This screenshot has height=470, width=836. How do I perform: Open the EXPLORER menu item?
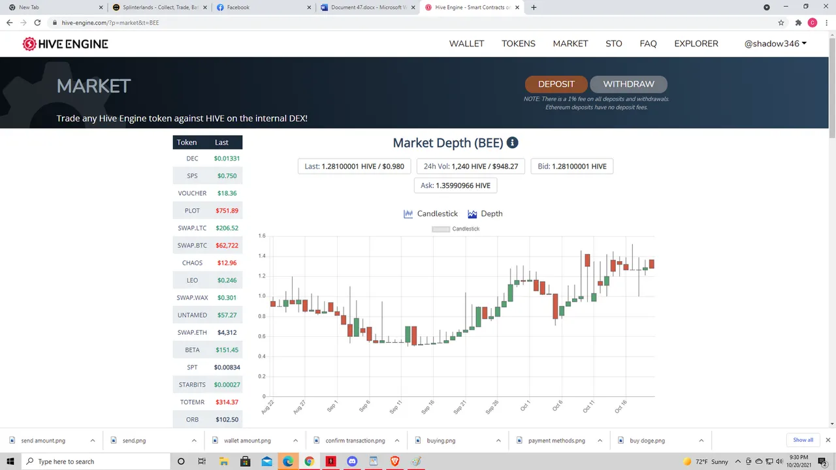[x=696, y=44]
